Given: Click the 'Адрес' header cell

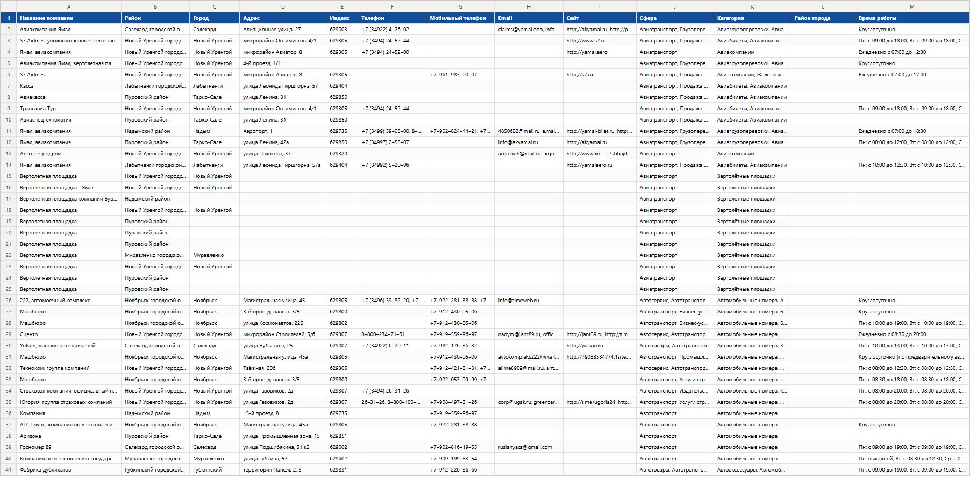Looking at the screenshot, I should (x=283, y=18).
